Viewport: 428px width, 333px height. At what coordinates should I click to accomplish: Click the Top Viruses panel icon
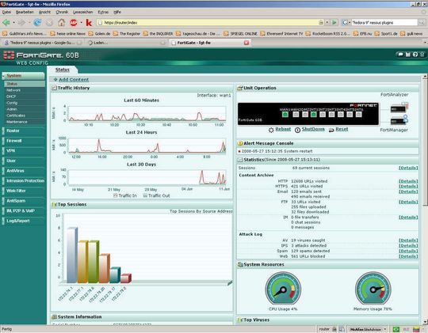click(x=240, y=320)
